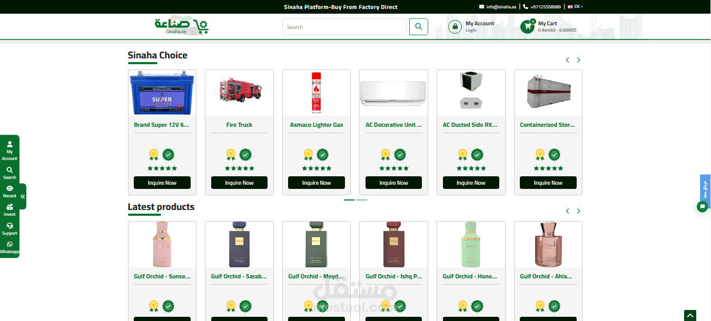The image size is (711, 321).
Task: Click the search magnifier button
Action: pos(419,27)
